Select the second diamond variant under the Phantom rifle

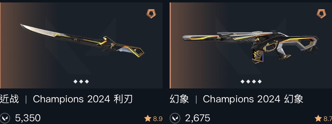point(248,82)
